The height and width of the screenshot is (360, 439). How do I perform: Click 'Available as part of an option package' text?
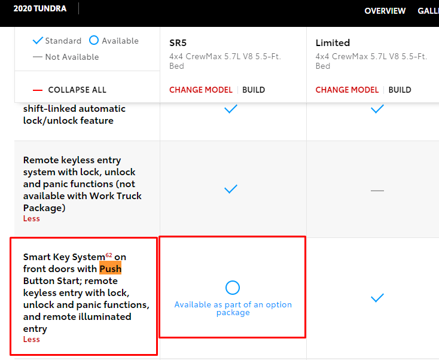233,308
